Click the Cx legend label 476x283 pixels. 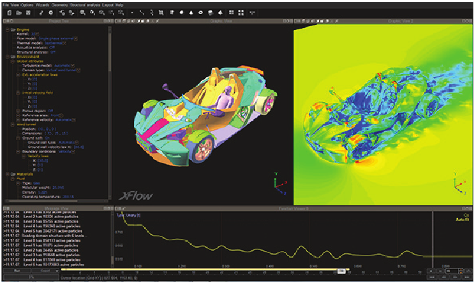point(466,215)
